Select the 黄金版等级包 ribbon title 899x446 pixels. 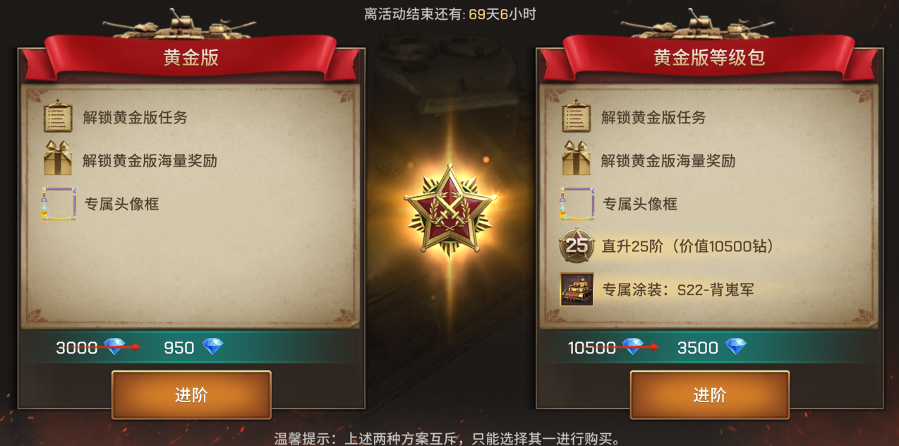(709, 58)
